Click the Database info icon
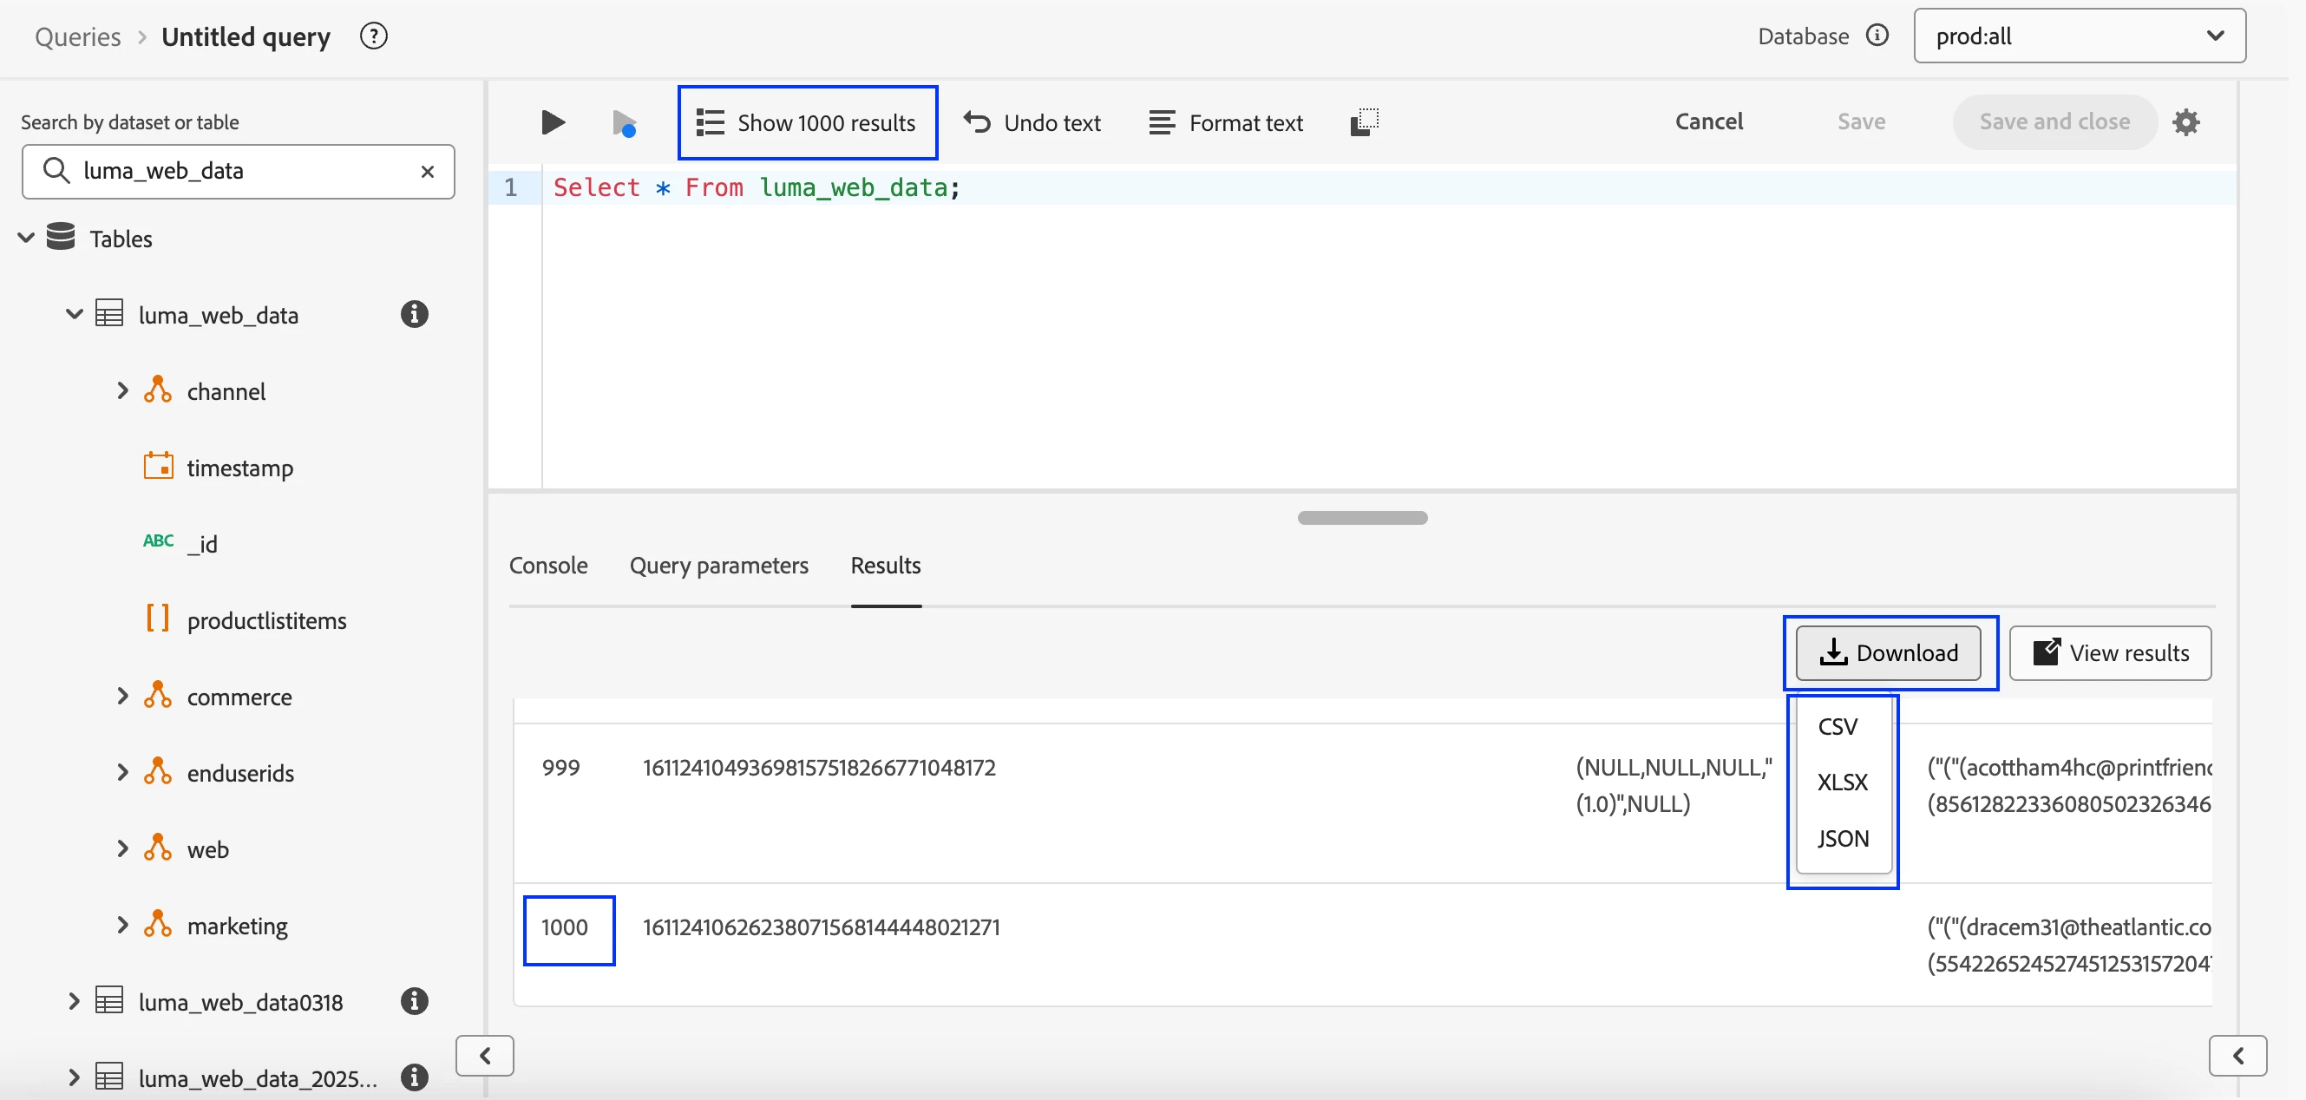 point(1877,36)
